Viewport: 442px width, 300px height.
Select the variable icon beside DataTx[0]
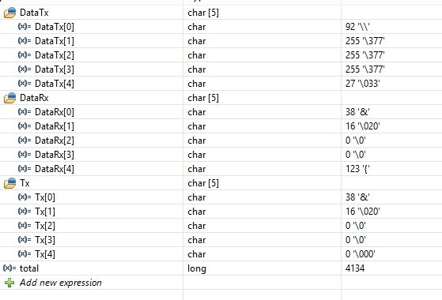25,27
